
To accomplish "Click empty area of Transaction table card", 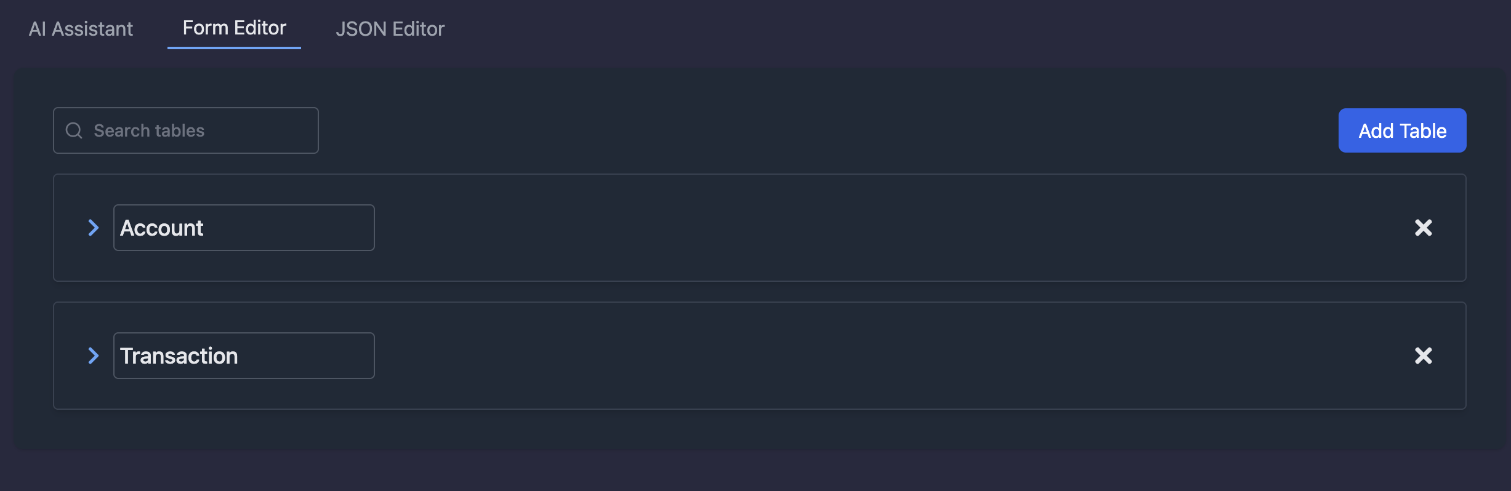I will [x=862, y=356].
